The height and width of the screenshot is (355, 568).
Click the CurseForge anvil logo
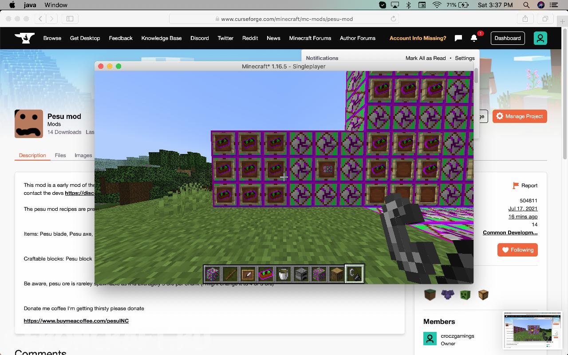coord(24,38)
